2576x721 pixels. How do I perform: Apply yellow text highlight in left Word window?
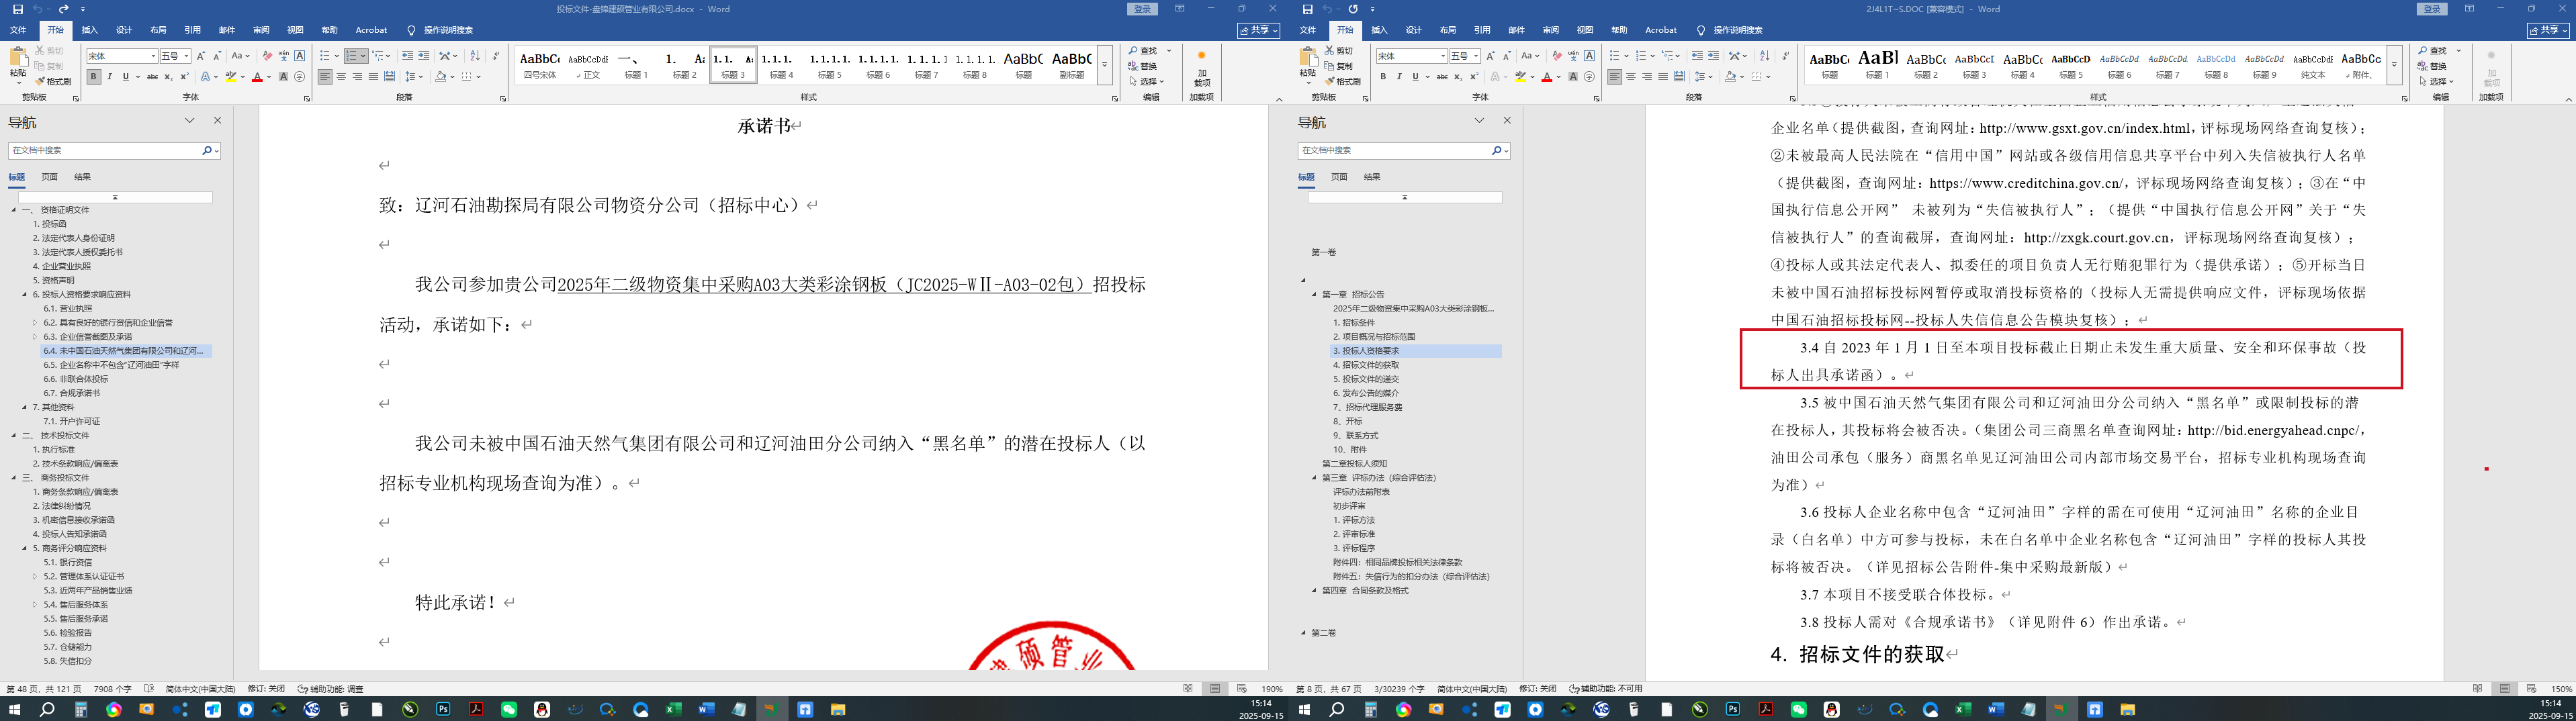coord(230,76)
